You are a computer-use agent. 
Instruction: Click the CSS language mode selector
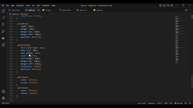click(171, 103)
